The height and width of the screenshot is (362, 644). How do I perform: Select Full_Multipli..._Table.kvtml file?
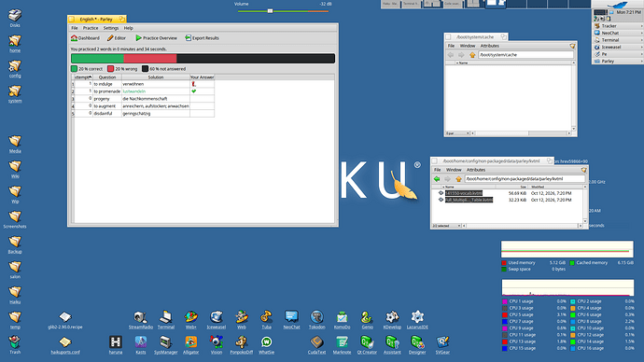469,200
